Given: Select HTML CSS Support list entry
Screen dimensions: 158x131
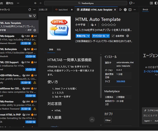Looking at the screenshot, I should [x=19, y=66].
